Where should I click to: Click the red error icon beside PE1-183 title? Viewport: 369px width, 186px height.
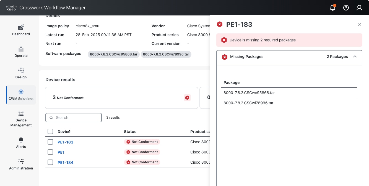pyautogui.click(x=220, y=24)
